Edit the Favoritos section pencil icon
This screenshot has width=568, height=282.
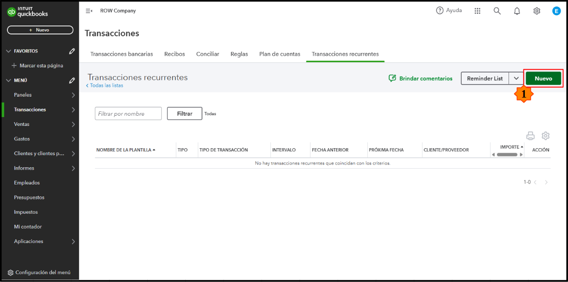pyautogui.click(x=72, y=51)
